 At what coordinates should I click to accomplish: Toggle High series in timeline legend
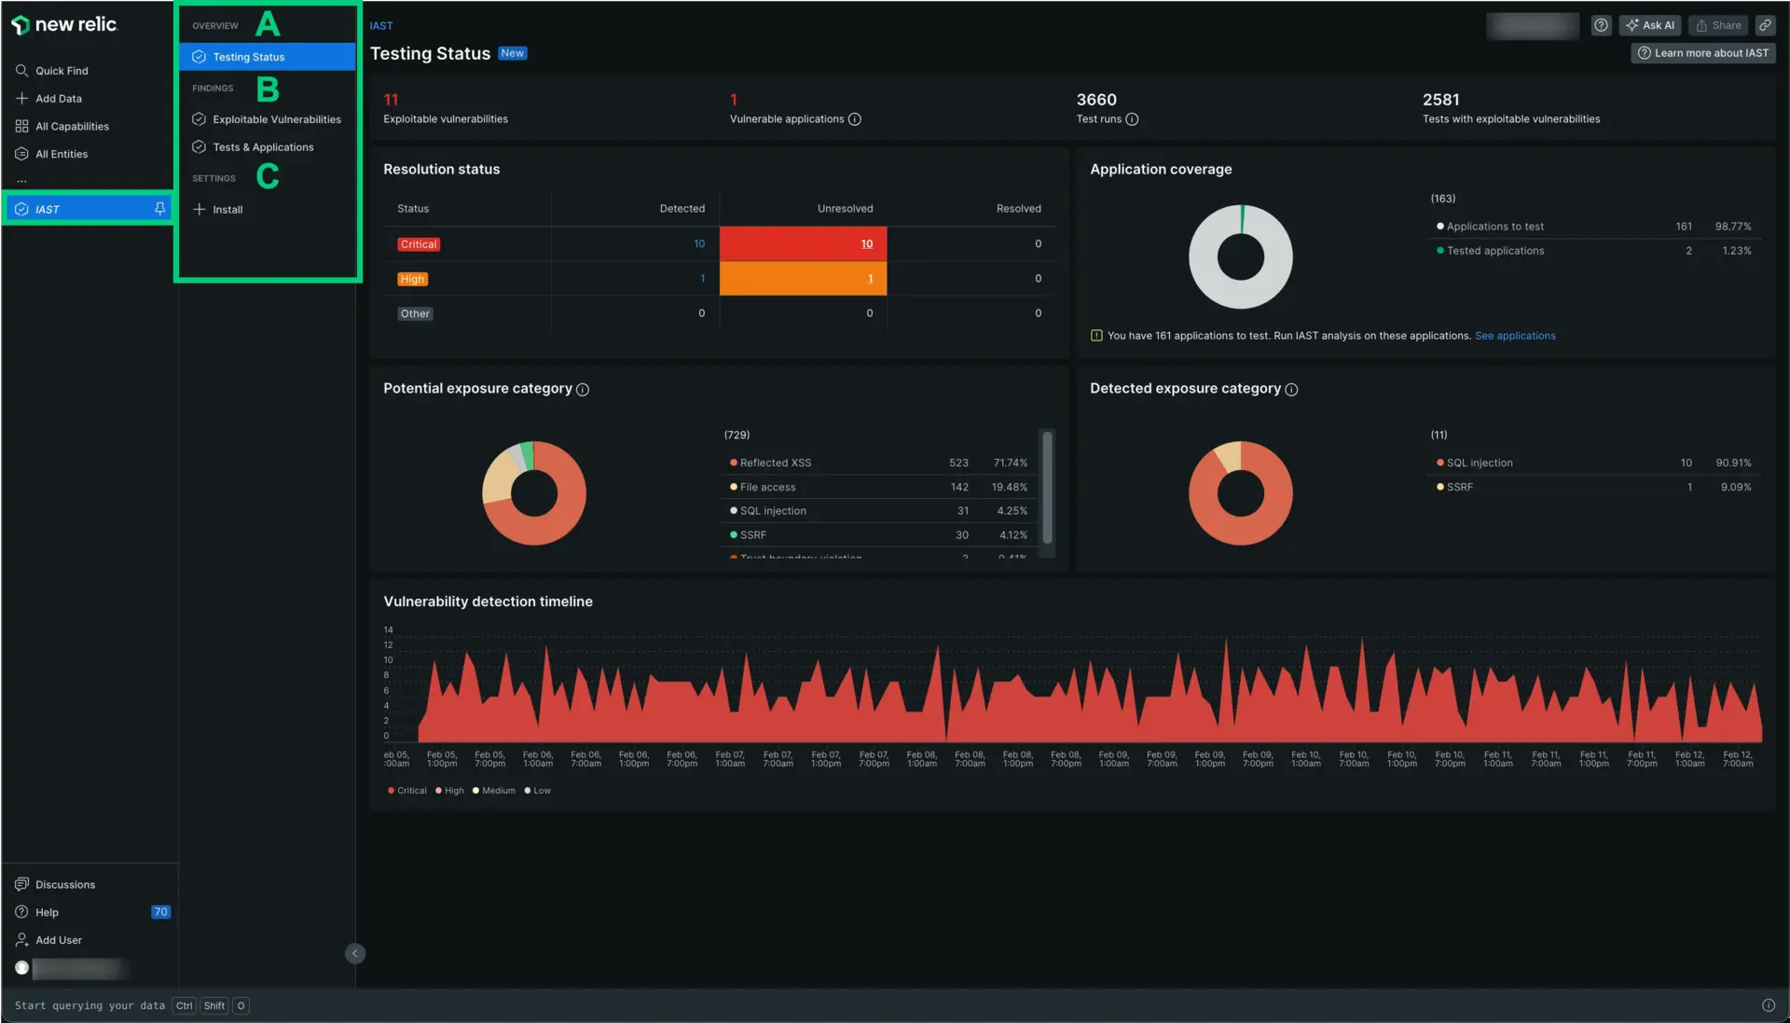coord(449,791)
